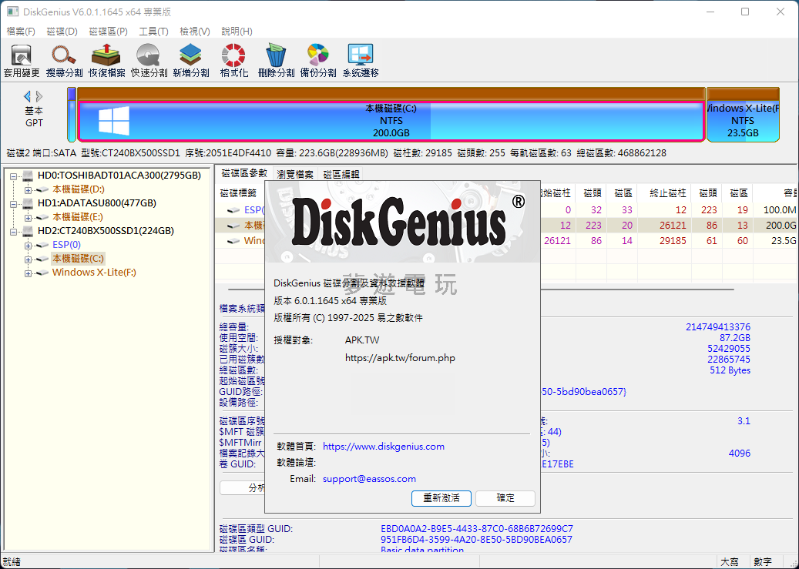Start the 系統遷移 system migration tool
The image size is (799, 569).
tap(361, 61)
